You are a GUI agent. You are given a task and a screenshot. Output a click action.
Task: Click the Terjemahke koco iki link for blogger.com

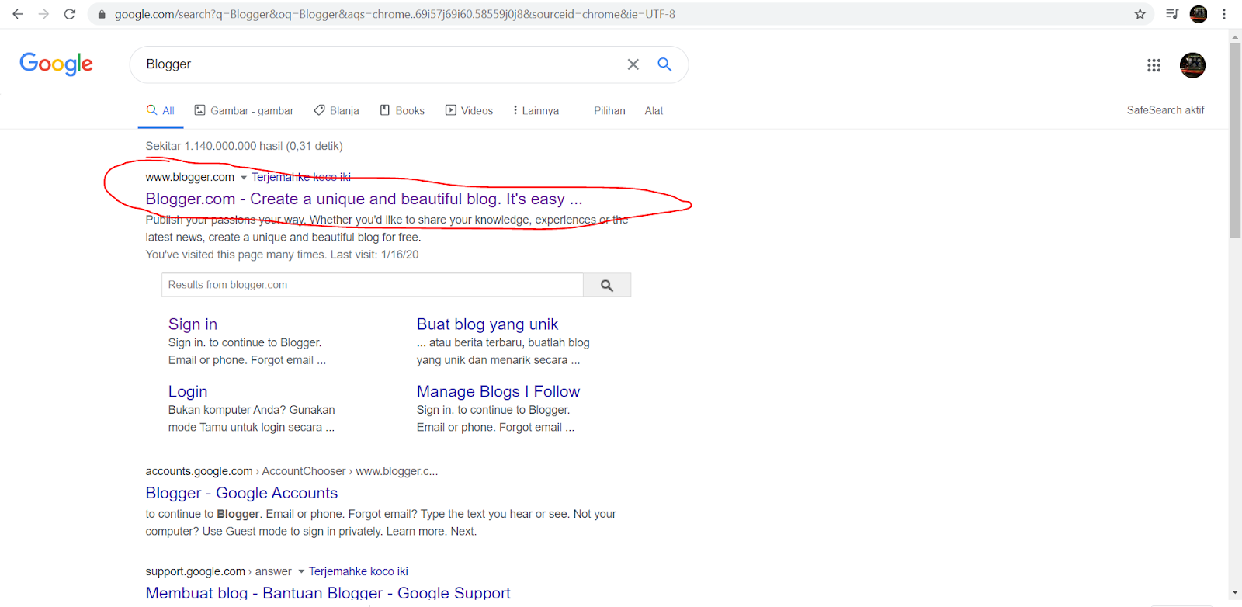[301, 177]
